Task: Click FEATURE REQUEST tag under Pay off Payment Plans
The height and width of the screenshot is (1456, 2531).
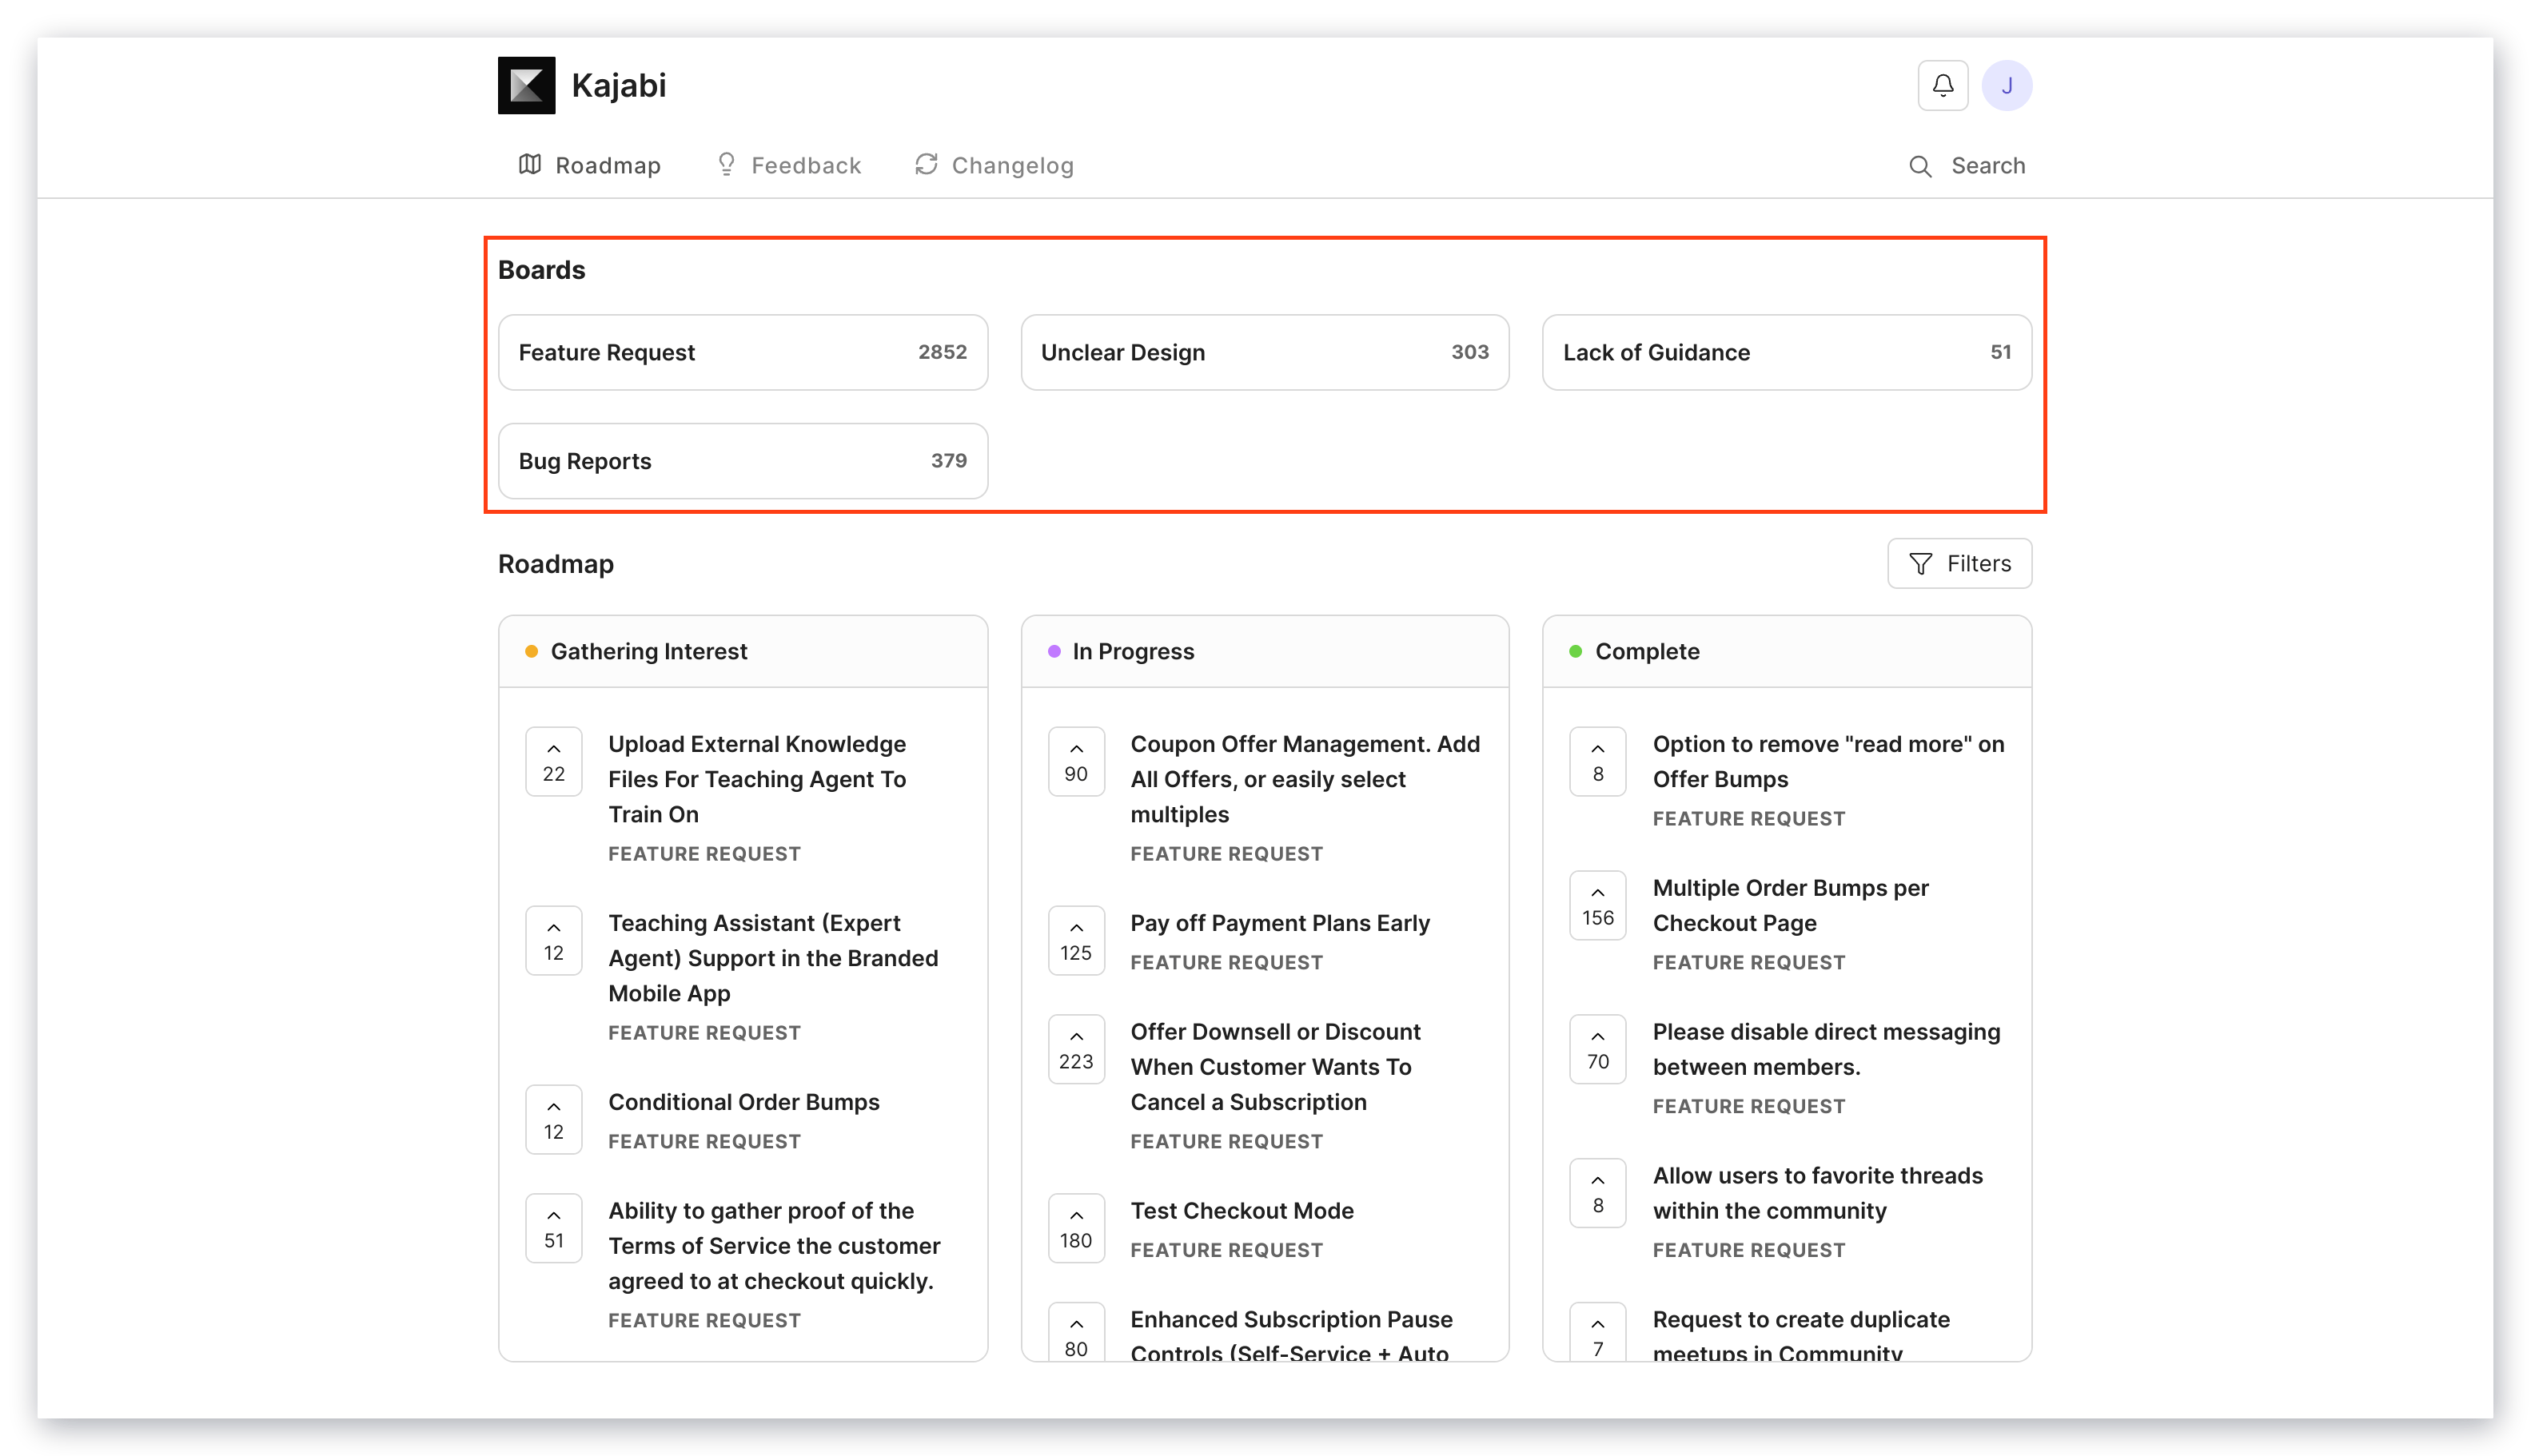Action: click(x=1226, y=962)
